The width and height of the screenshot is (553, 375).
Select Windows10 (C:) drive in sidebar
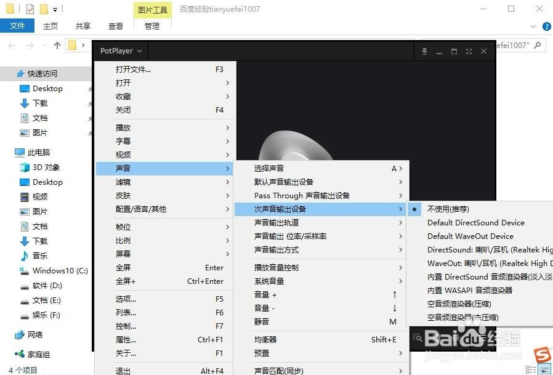point(60,271)
